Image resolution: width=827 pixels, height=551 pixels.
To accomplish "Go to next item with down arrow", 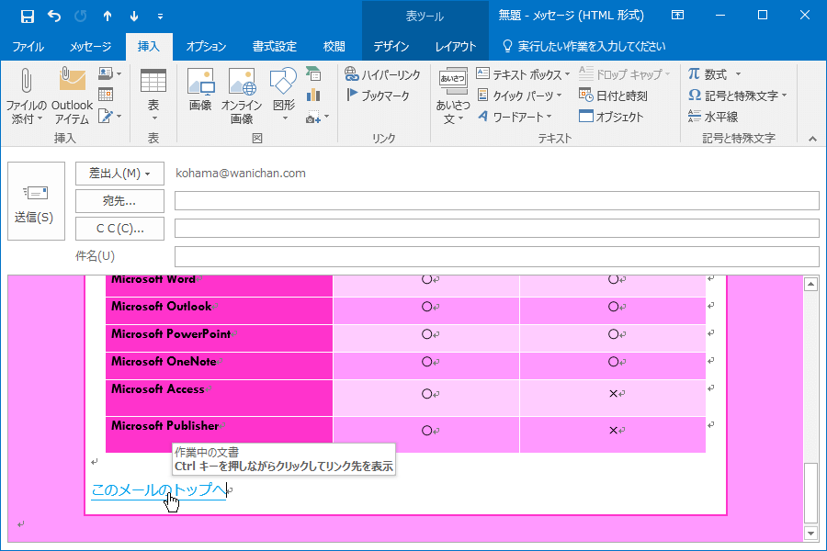I will tap(134, 16).
